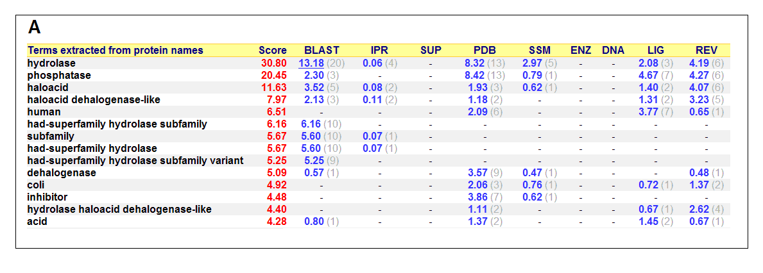Select 'hydrolase haloacid dehalogenase-like' term

(x=119, y=209)
